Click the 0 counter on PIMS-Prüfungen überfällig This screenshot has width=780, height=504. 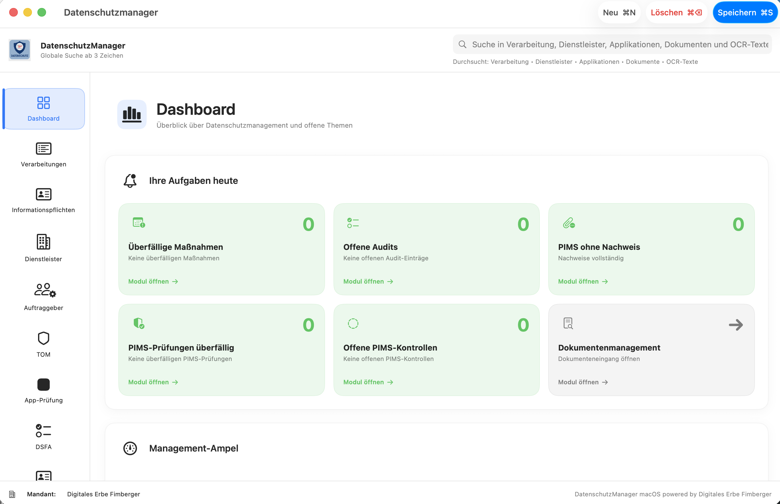[x=308, y=325]
